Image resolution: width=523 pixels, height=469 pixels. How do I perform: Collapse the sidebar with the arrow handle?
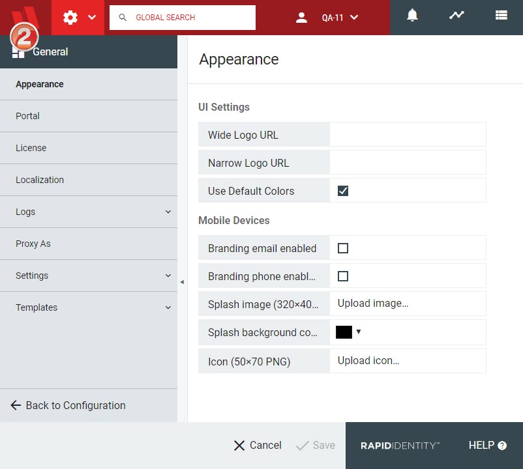click(182, 282)
